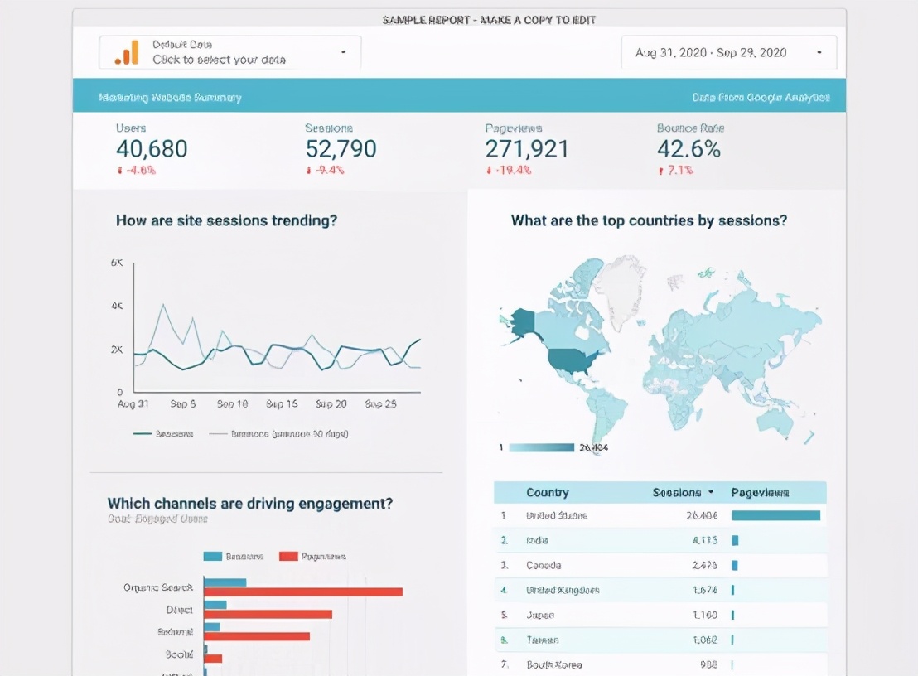Sort table by Sessions column header
918x676 pixels.
(677, 493)
